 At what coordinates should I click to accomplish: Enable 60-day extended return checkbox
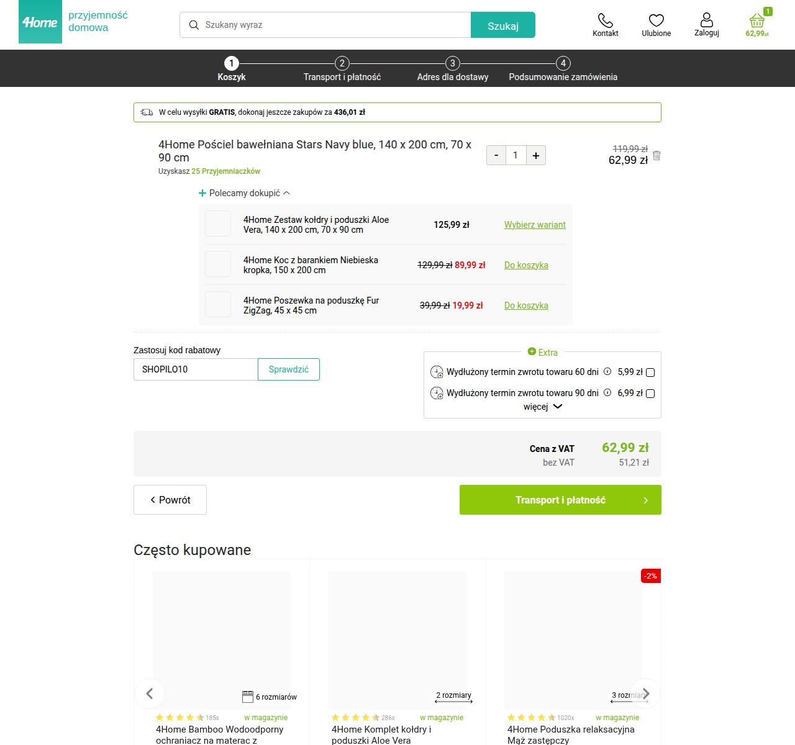point(650,372)
